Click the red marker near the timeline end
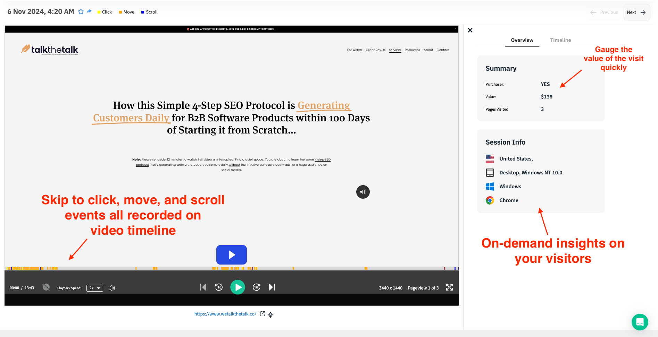 pyautogui.click(x=444, y=268)
